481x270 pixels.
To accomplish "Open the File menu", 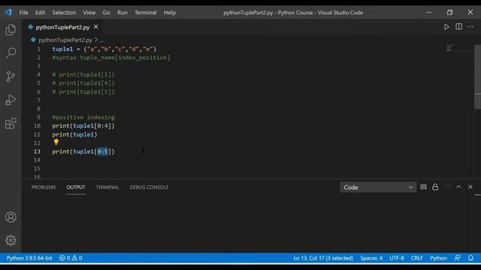I will [23, 13].
